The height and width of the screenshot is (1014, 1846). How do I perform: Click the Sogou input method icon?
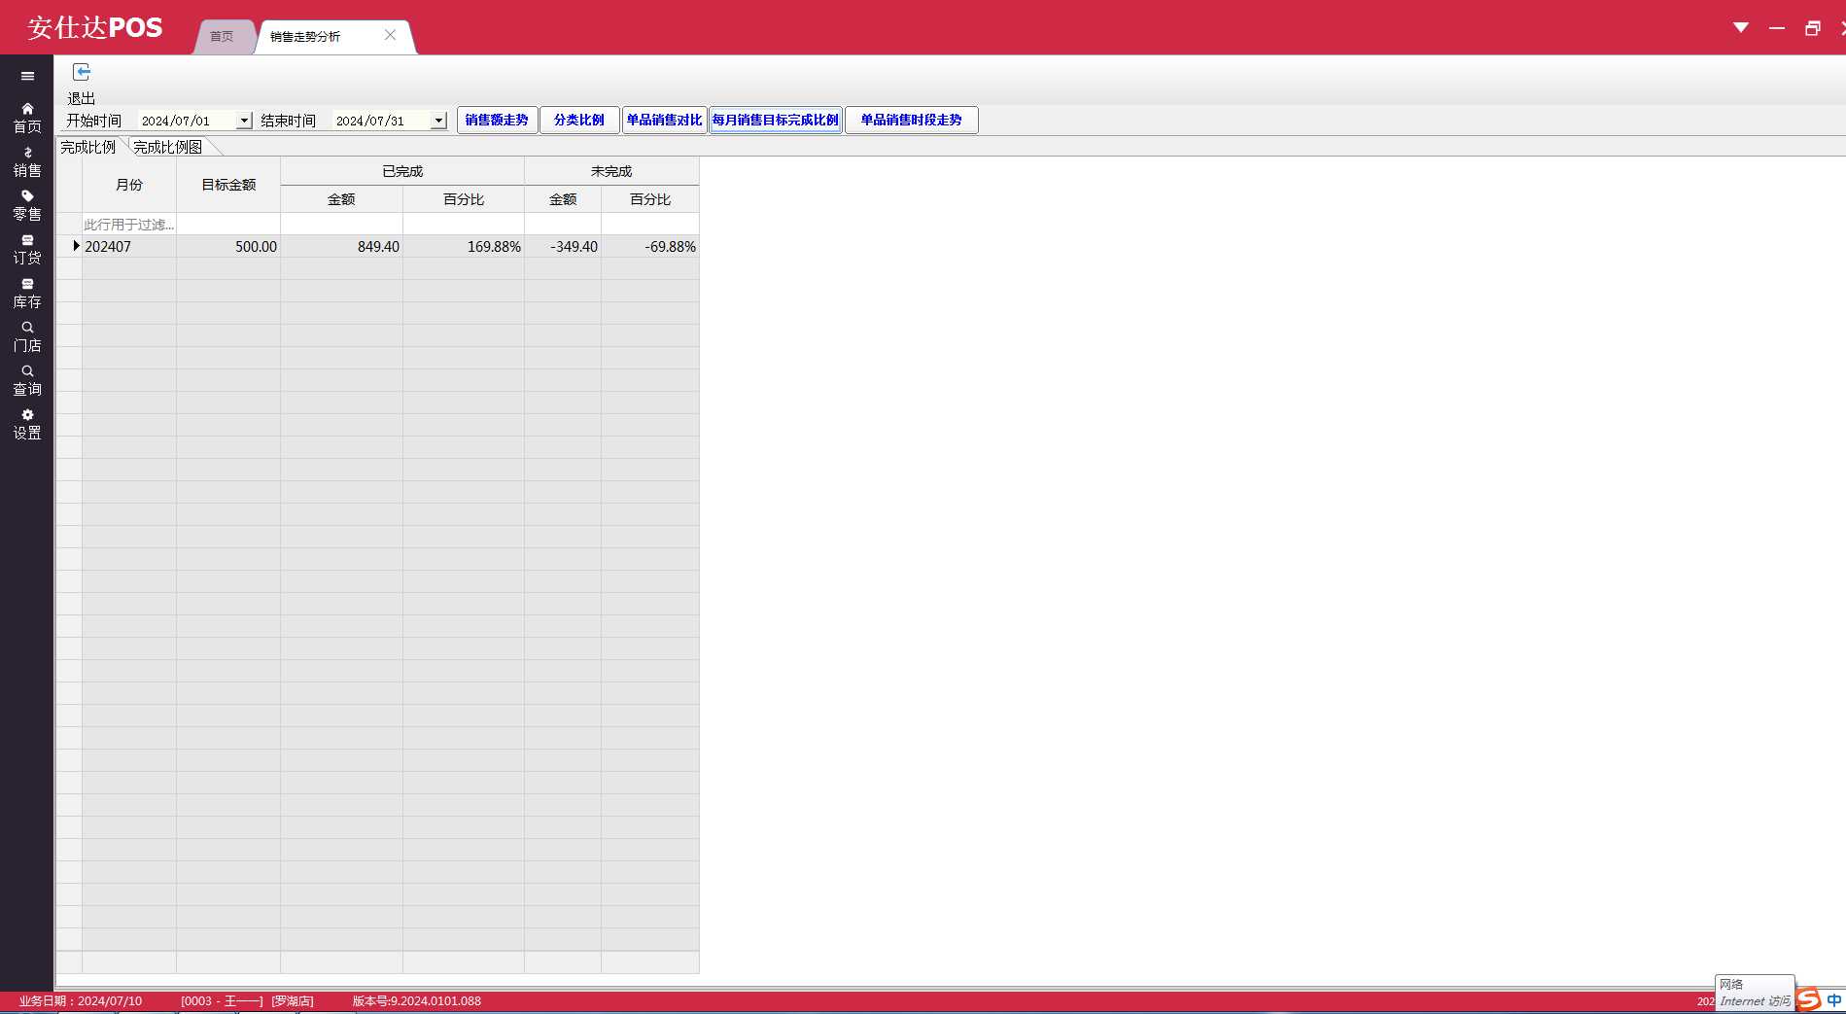click(1808, 999)
